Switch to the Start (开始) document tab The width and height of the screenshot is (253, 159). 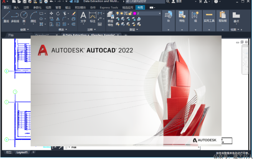[x=11, y=35]
